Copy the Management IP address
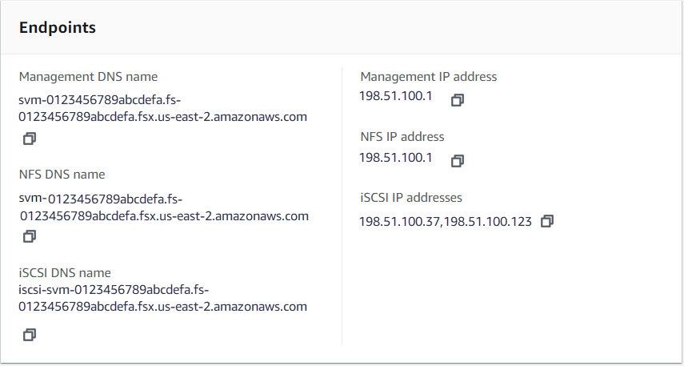 pyautogui.click(x=458, y=100)
